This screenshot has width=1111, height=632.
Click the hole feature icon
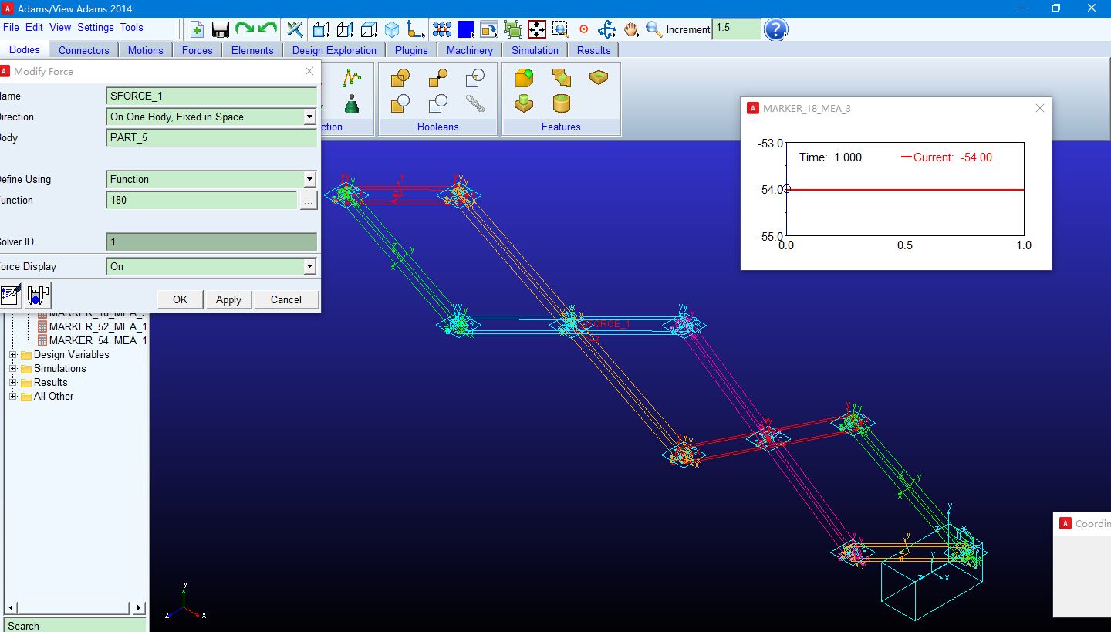[599, 78]
